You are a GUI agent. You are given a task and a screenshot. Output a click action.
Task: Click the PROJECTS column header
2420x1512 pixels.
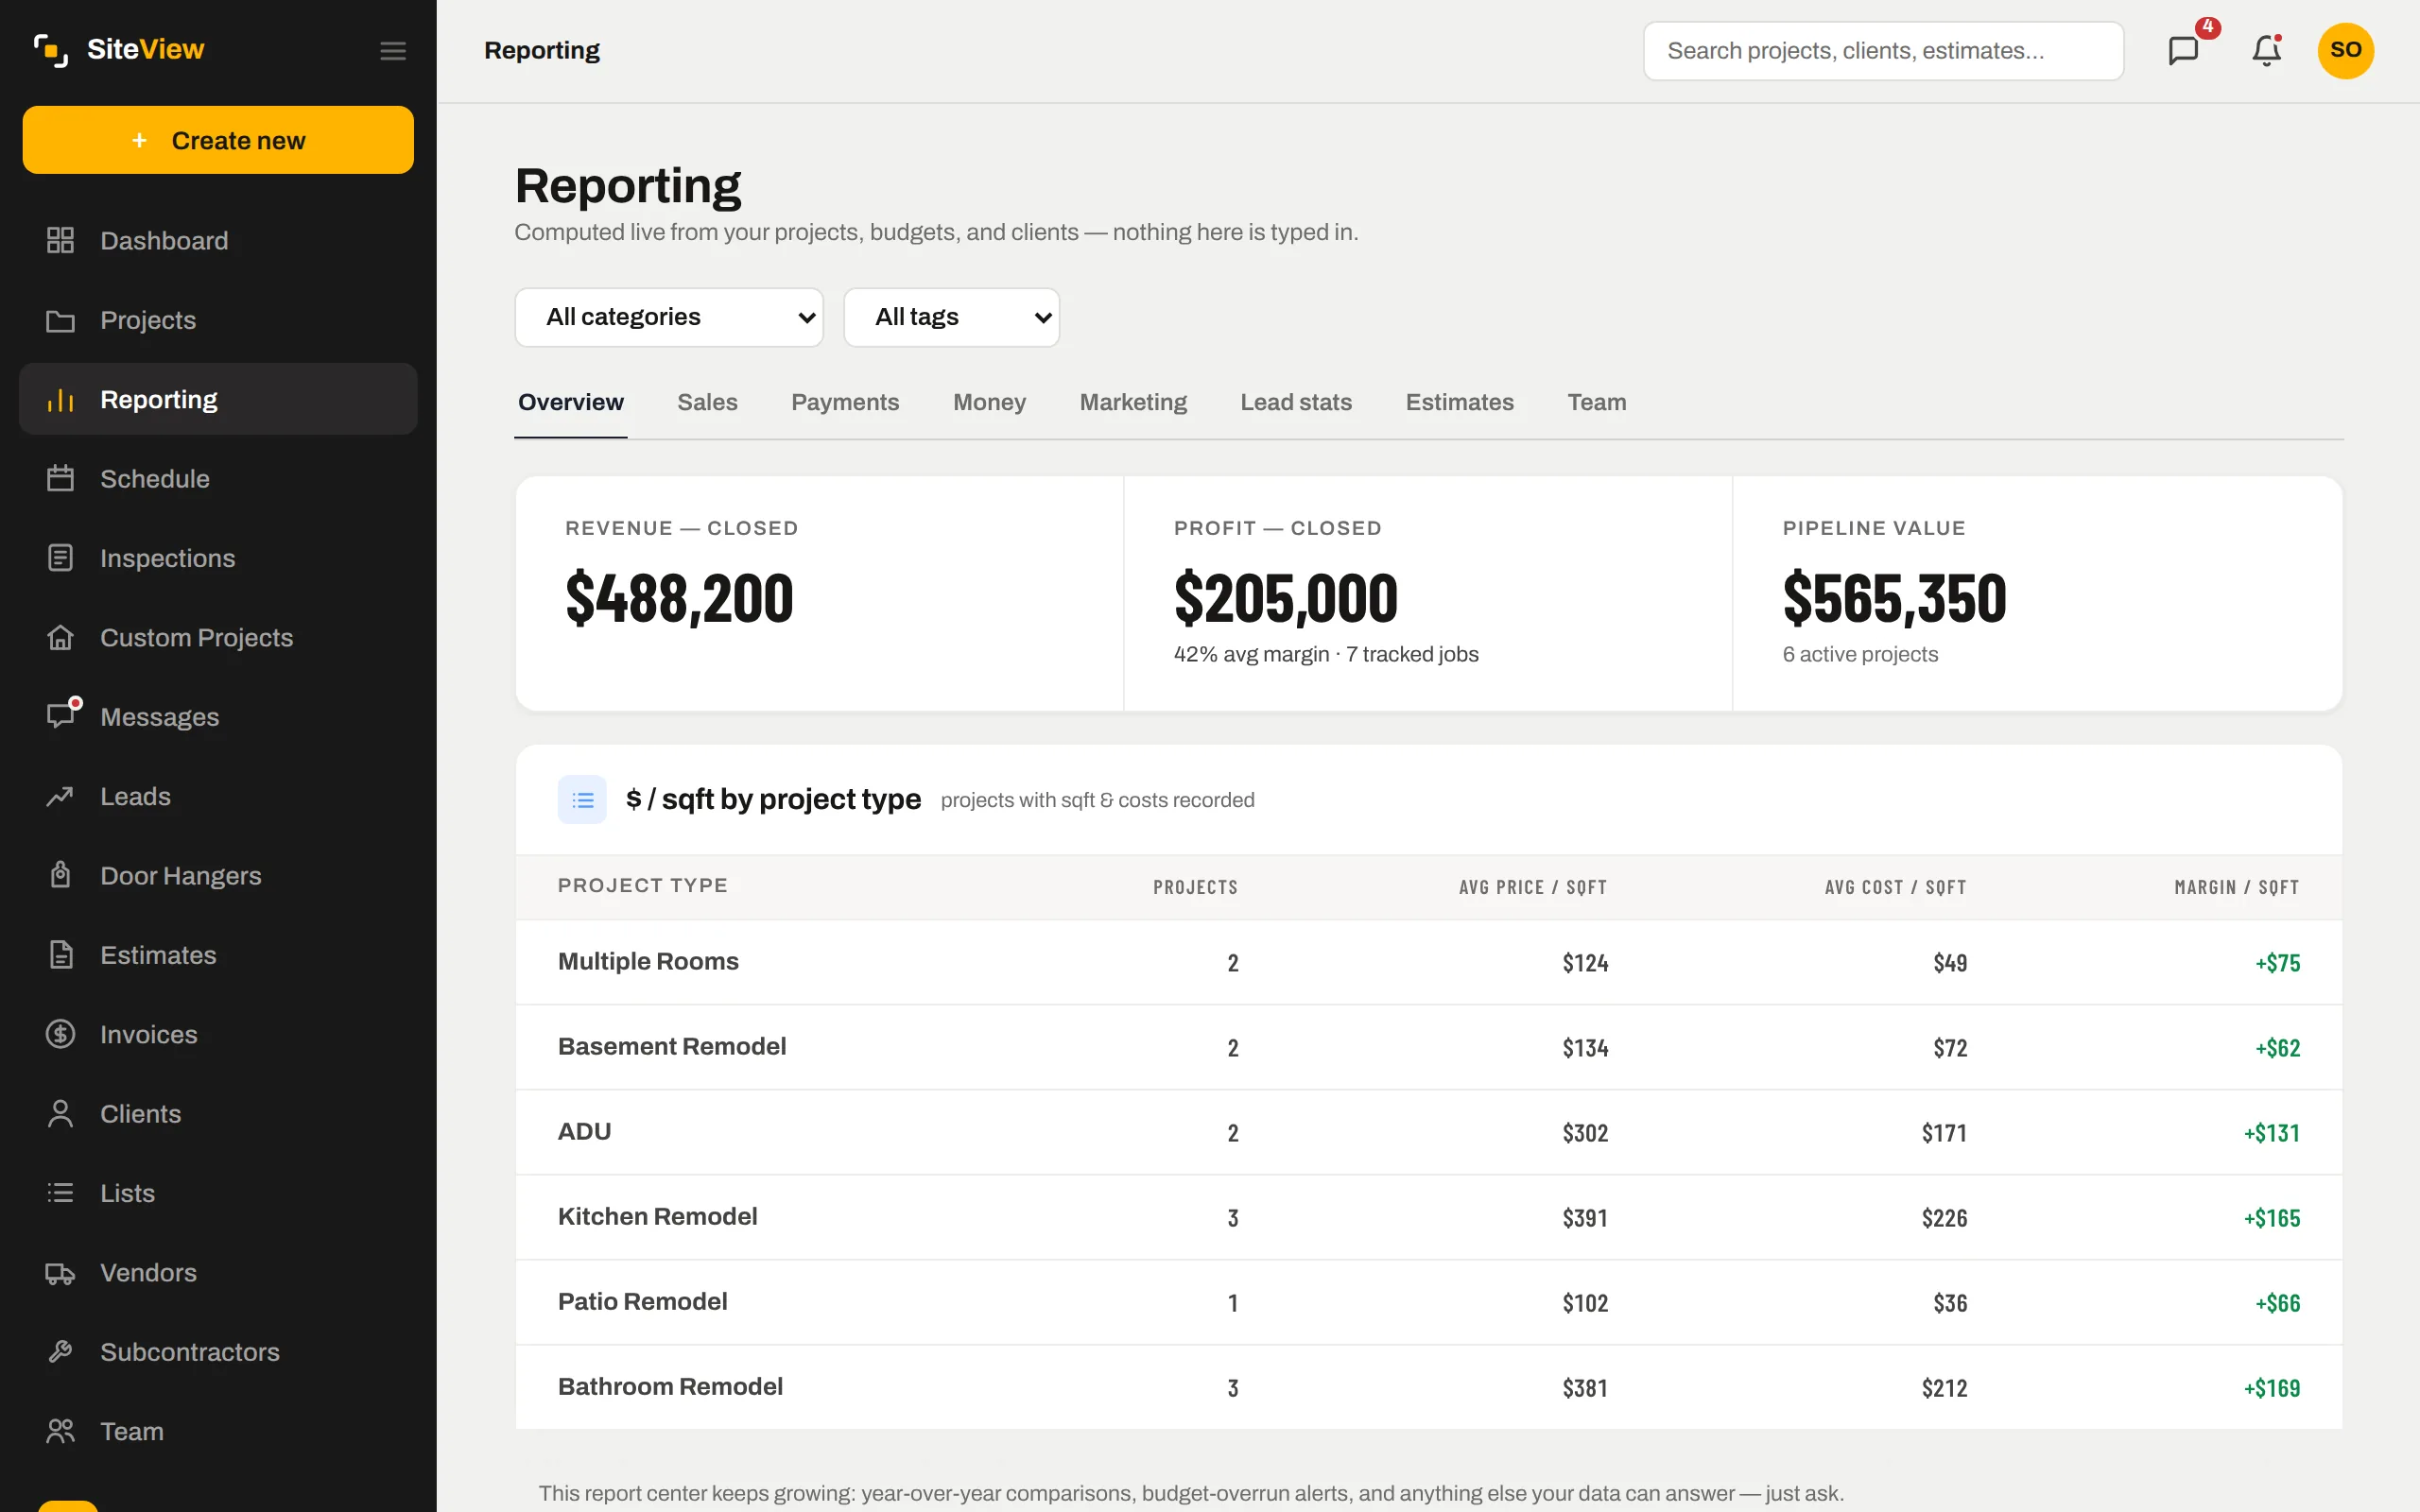click(1195, 887)
